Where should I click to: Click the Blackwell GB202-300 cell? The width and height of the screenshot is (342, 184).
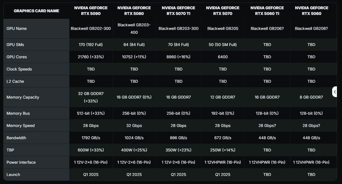click(91, 29)
